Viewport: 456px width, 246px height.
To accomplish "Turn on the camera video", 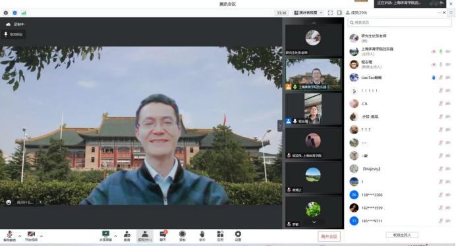I will [x=31, y=236].
